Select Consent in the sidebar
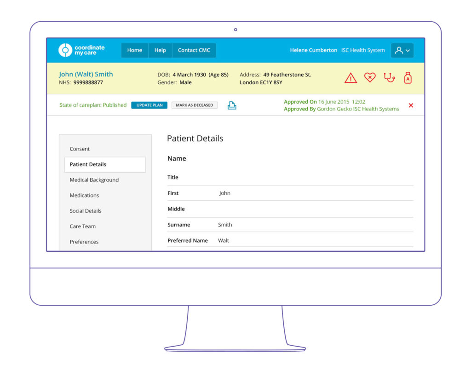Image resolution: width=471 pixels, height=366 pixels. (x=80, y=149)
